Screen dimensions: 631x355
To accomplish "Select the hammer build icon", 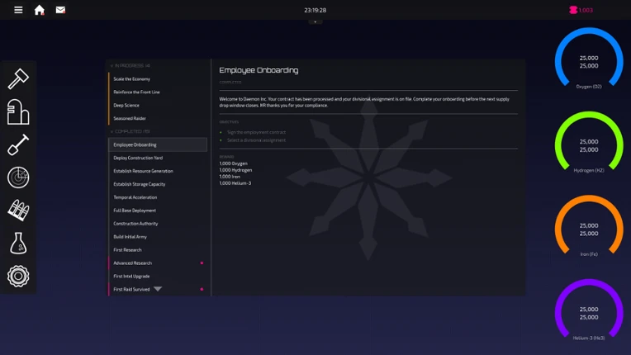I will coord(18,78).
